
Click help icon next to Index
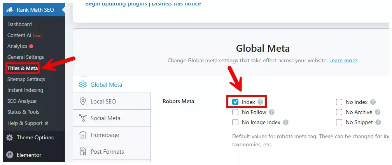261,102
